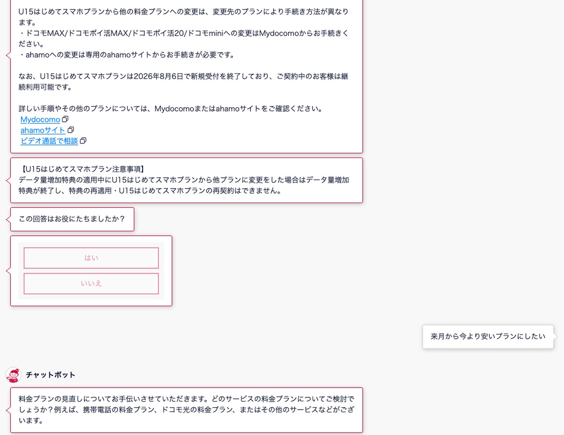Answer はい to the helpfulness question

point(91,258)
